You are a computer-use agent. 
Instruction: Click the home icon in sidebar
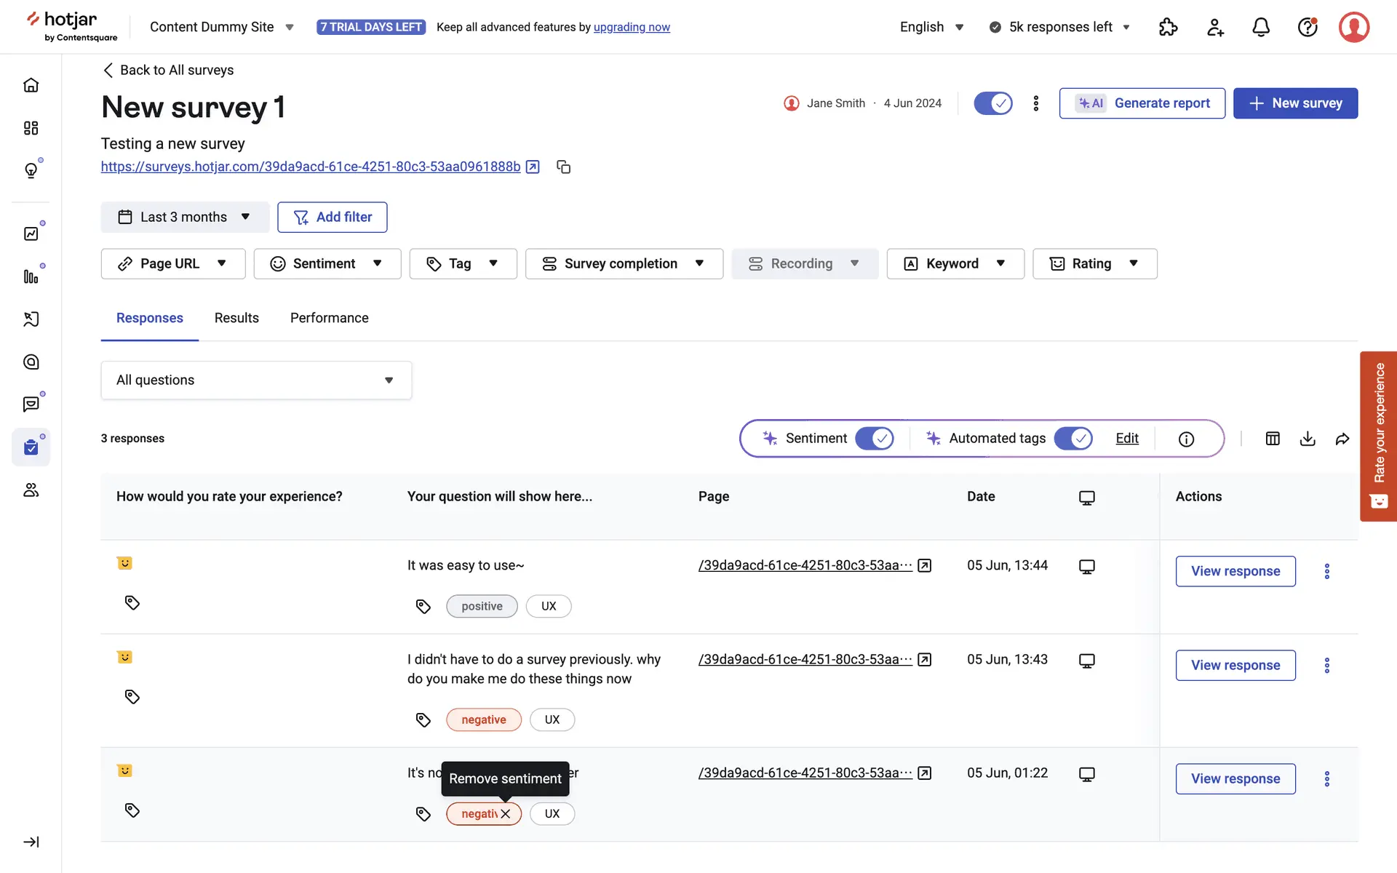31,85
